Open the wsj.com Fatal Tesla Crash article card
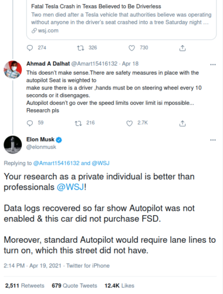The image size is (223, 294). [121, 19]
